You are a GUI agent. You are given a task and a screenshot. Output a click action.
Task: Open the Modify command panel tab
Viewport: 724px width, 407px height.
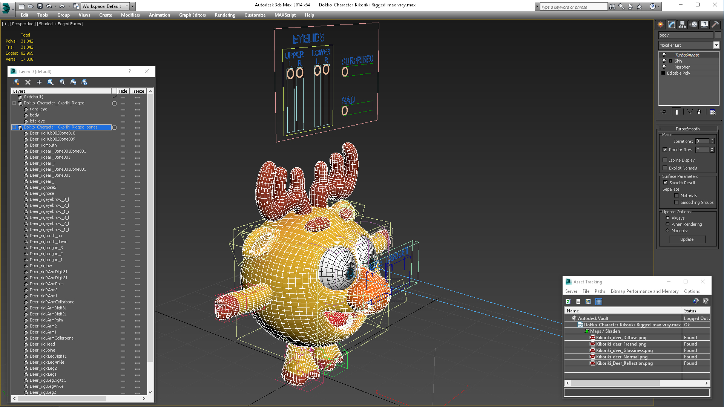[x=672, y=24]
